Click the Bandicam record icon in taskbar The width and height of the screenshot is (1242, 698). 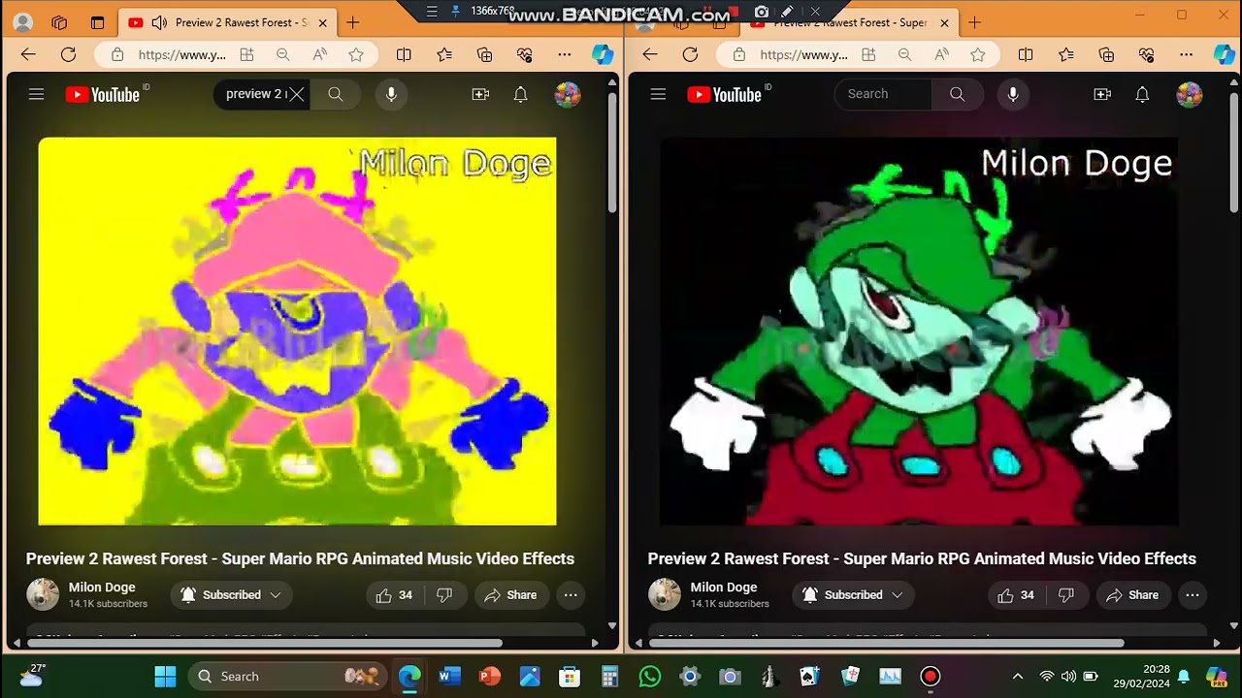pyautogui.click(x=931, y=677)
